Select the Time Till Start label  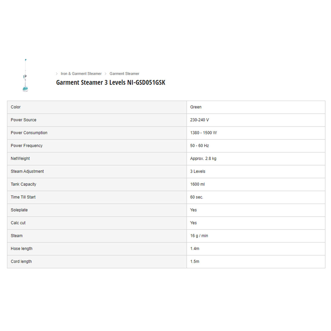click(x=23, y=197)
